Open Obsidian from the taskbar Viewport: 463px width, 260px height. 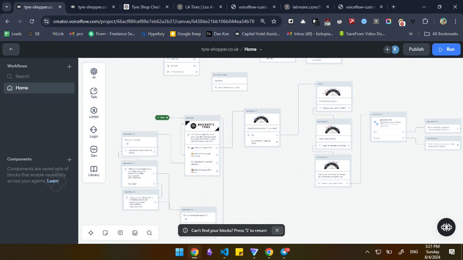point(209,252)
